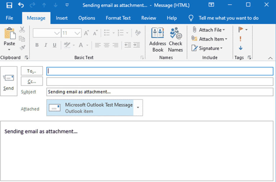Viewport: 276px width, 182px height.
Task: Switch to the Insert tab
Action: (62, 18)
